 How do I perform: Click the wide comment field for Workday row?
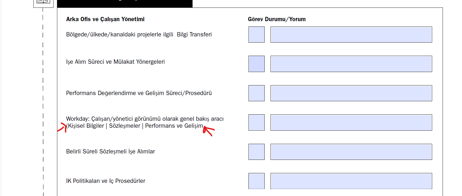click(x=351, y=122)
